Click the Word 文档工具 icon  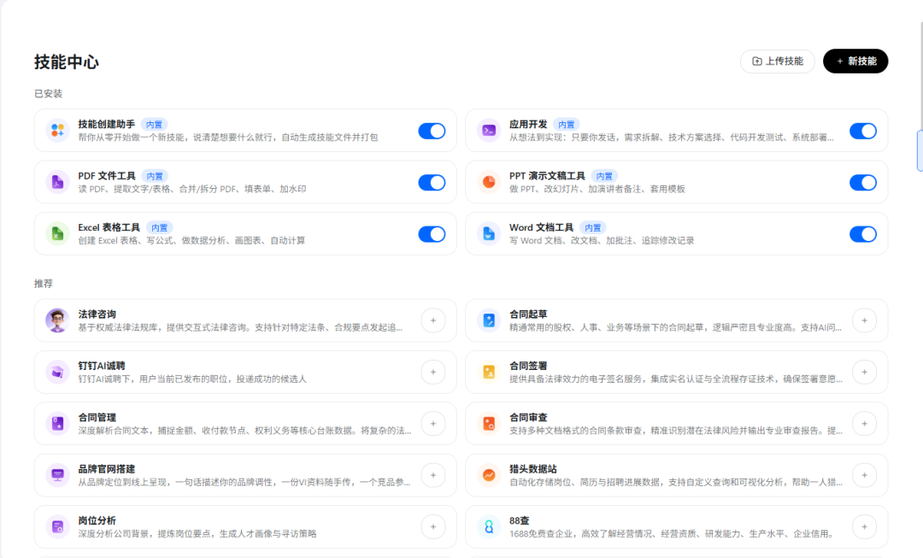pos(488,234)
